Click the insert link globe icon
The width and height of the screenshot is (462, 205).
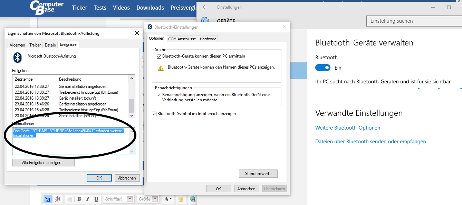coord(192,199)
